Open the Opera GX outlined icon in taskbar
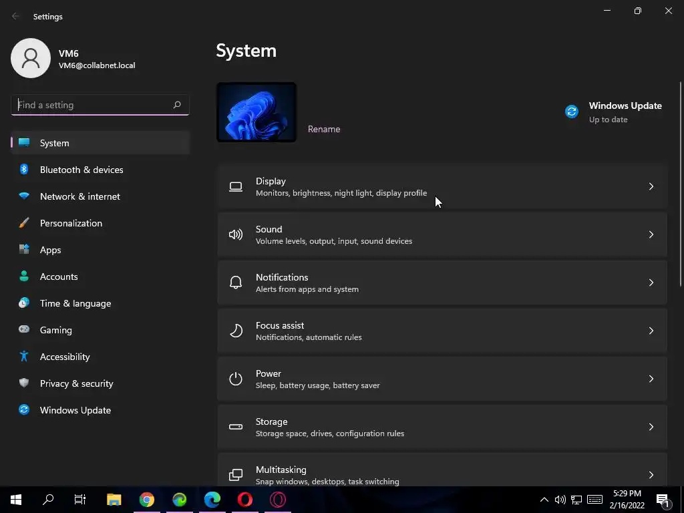The width and height of the screenshot is (684, 513). tap(278, 500)
